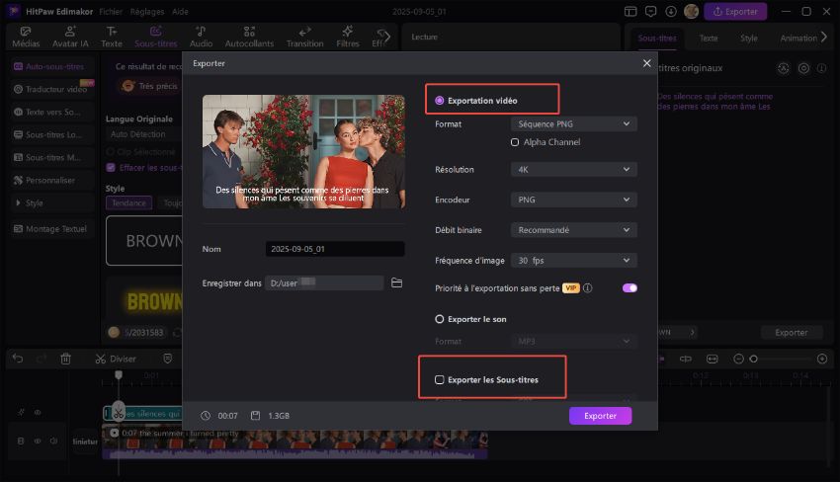Screen dimensions: 840x482
Task: Delete the selected clip with the trash icon
Action: [65, 359]
